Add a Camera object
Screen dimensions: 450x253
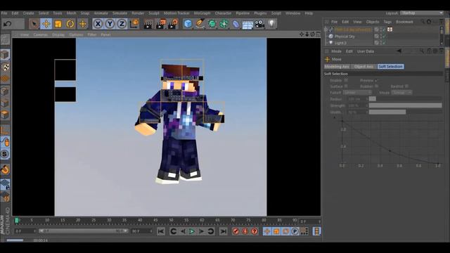pyautogui.click(x=259, y=24)
